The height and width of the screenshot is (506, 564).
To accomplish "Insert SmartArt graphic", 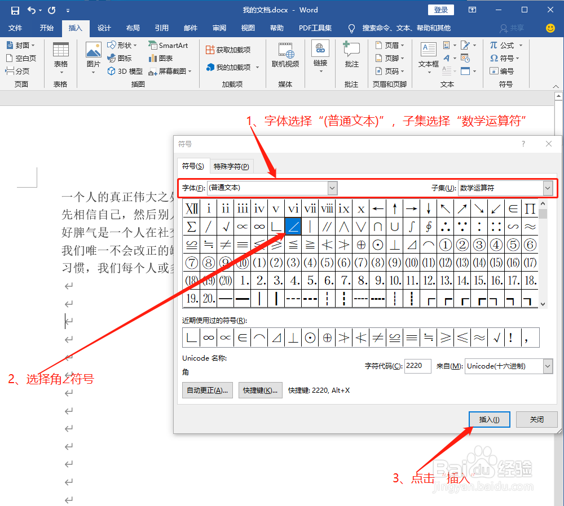I will 168,45.
